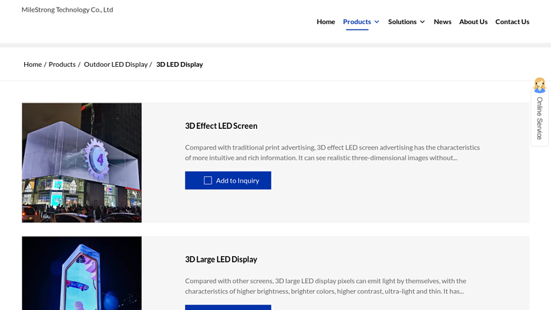Expand the Solutions dropdown chevron
The width and height of the screenshot is (551, 310).
[x=422, y=22]
